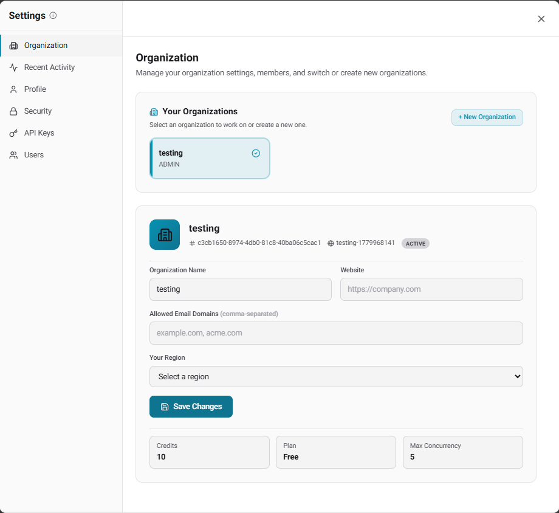Click the Your Organizations heading

click(200, 112)
